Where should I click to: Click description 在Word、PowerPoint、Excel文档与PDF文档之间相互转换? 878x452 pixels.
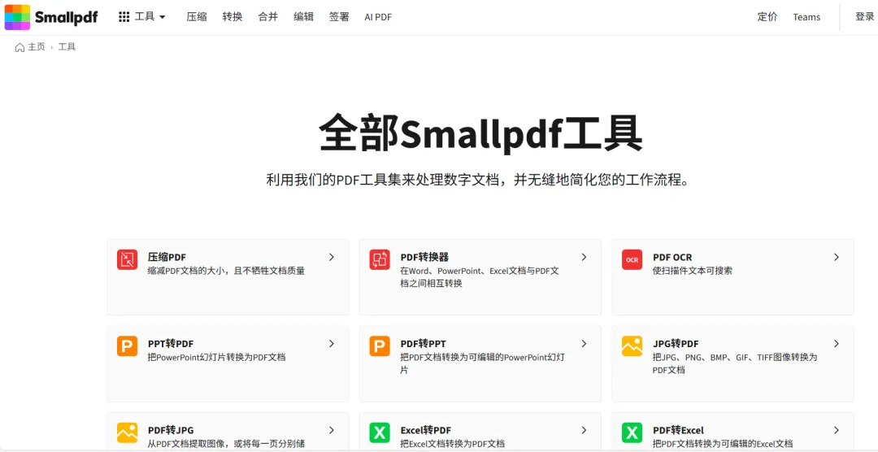point(480,277)
